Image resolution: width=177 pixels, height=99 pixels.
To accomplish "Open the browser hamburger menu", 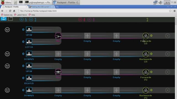I will (x=175, y=11).
